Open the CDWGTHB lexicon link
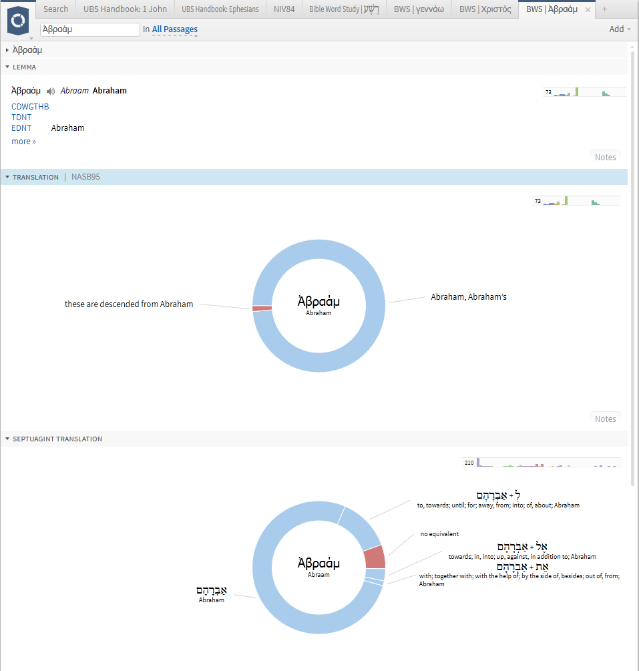This screenshot has height=671, width=639. click(x=30, y=107)
